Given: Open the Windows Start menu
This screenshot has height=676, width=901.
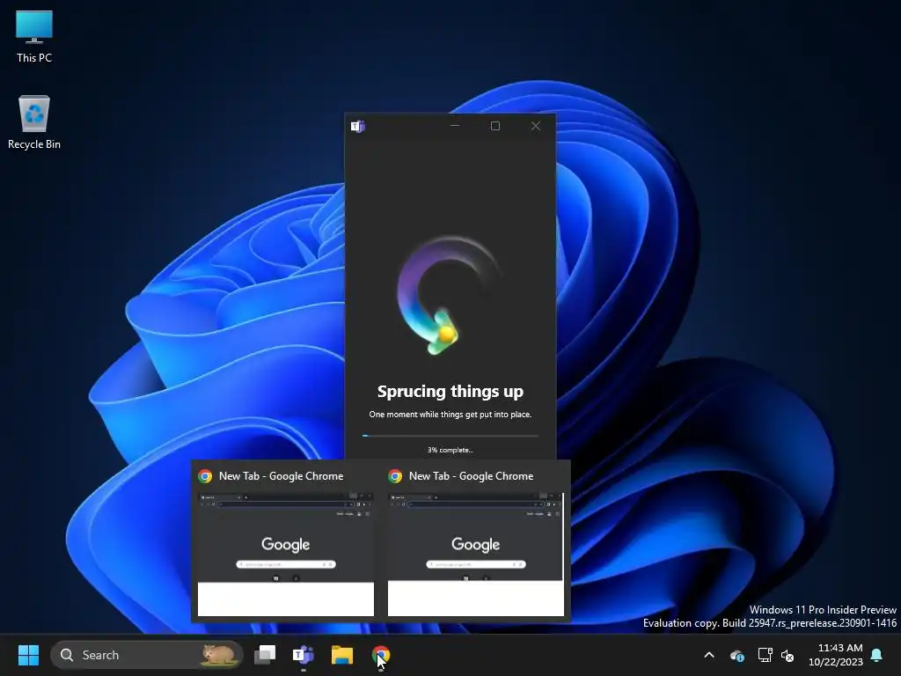Looking at the screenshot, I should [x=28, y=655].
